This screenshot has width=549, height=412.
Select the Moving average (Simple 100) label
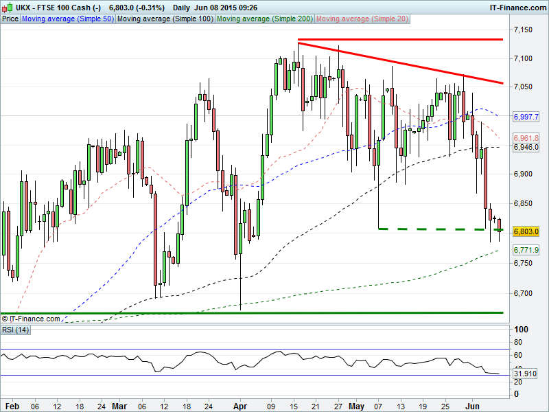coord(165,19)
